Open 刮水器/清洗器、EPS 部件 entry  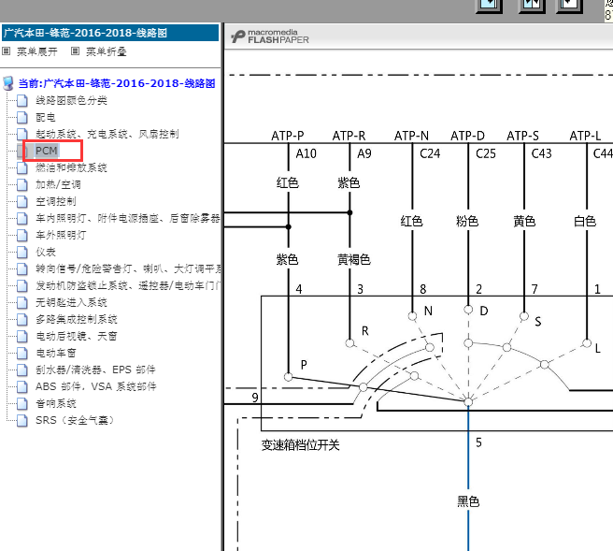[95, 370]
